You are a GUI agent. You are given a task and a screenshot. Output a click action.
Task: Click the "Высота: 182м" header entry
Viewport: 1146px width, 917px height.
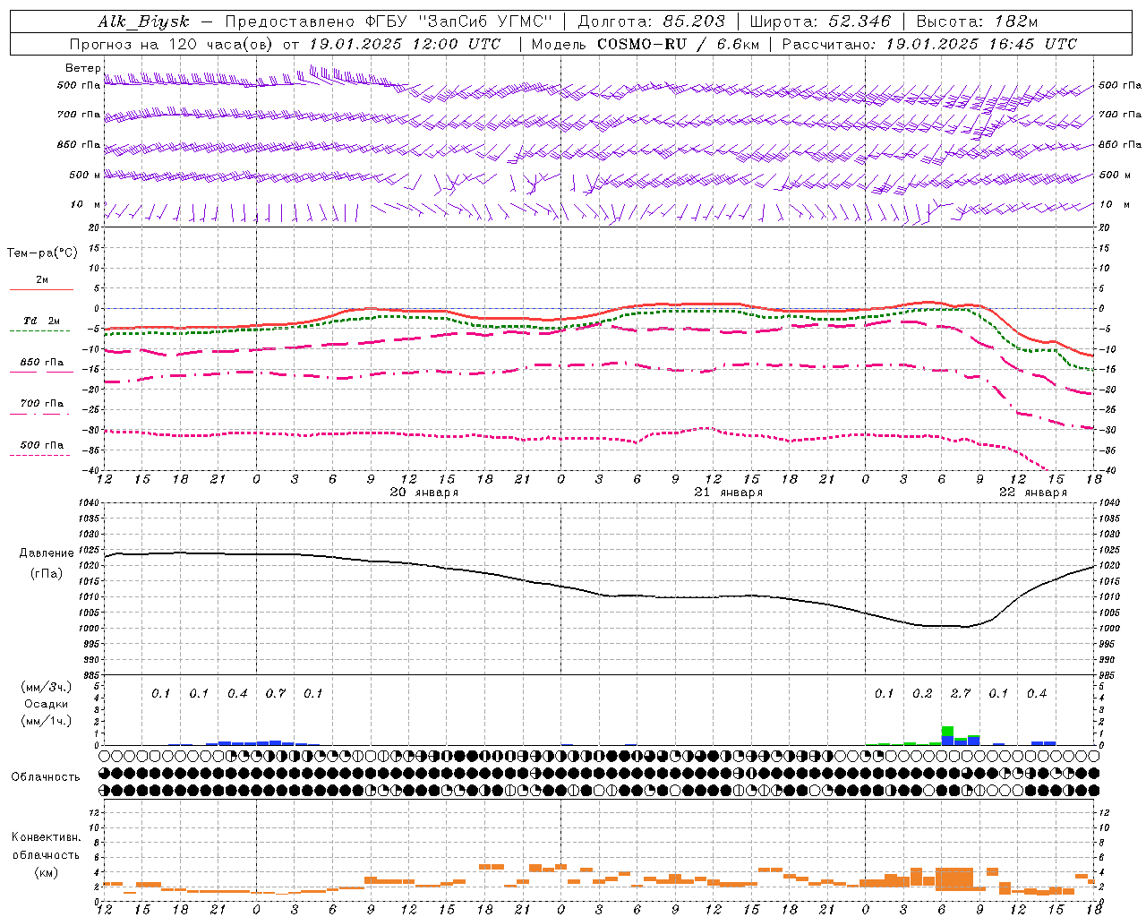(977, 22)
